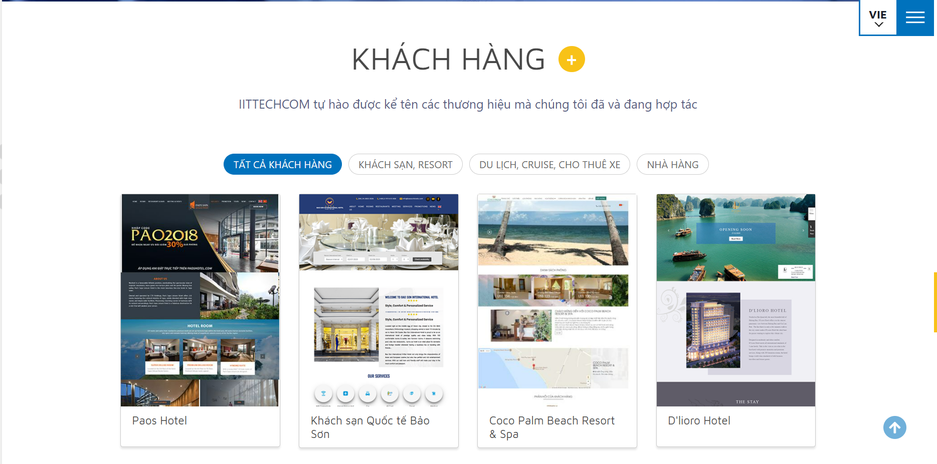Image resolution: width=937 pixels, height=464 pixels.
Task: Open the NHÀ HÀNG filter tab
Action: pyautogui.click(x=673, y=164)
